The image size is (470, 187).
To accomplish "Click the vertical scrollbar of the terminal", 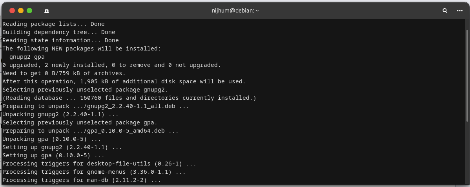I will (x=467, y=74).
